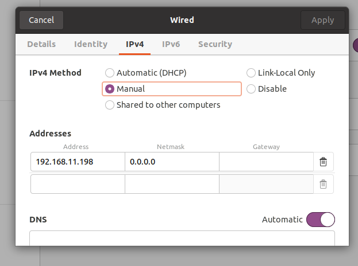Image resolution: width=358 pixels, height=266 pixels.
Task: Select Link-Local Only method
Action: (280, 73)
